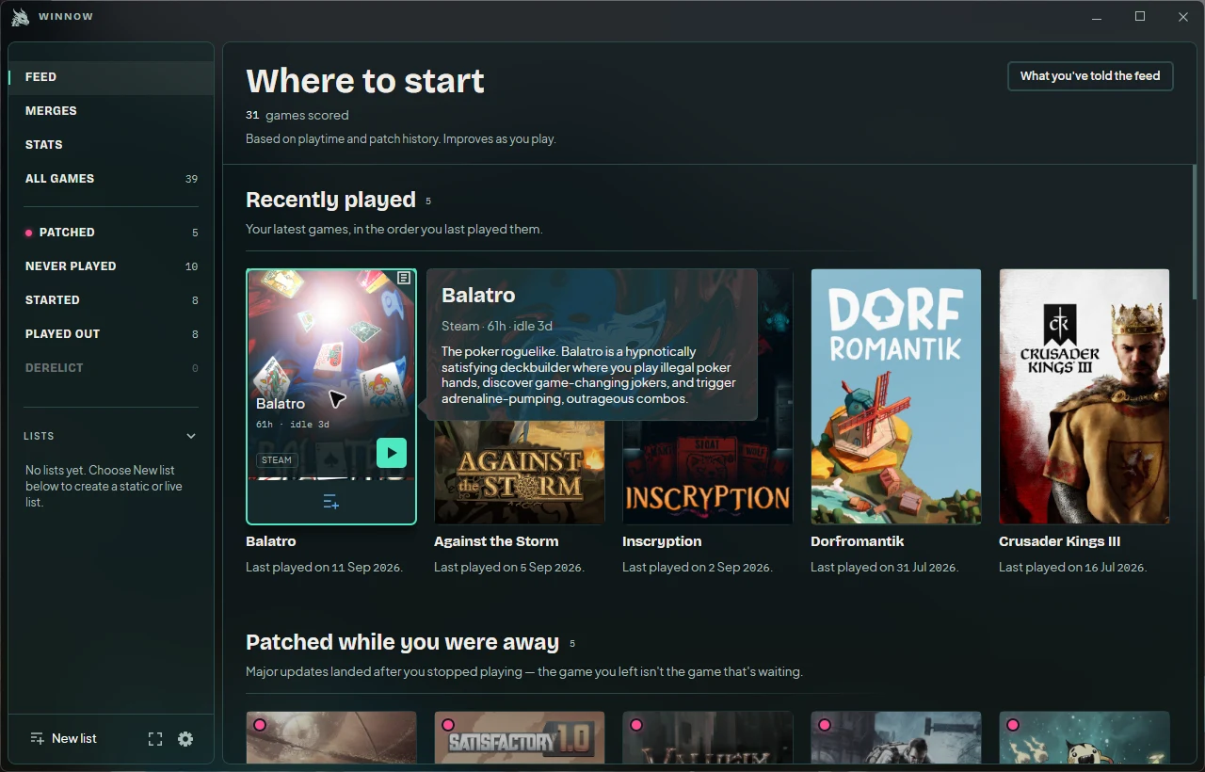The image size is (1205, 772).
Task: Click the STEAM badge on Balatro card
Action: pyautogui.click(x=277, y=460)
